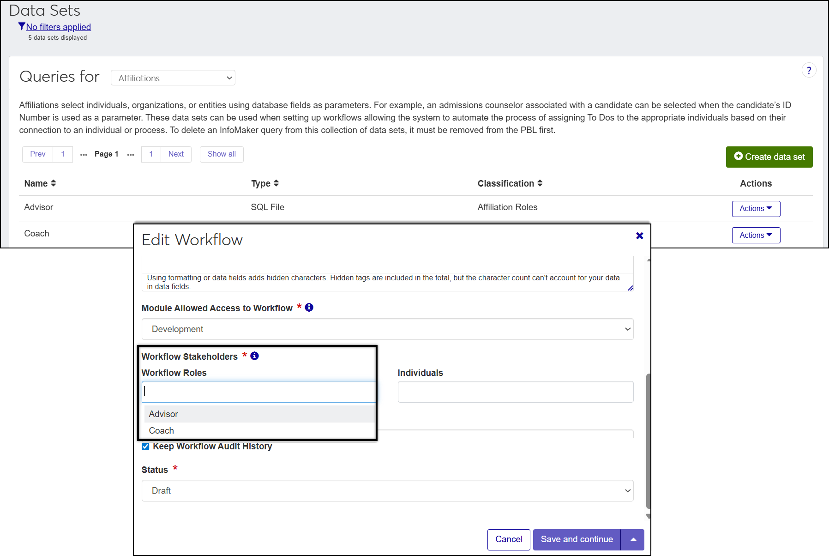Expand the Module Allowed Access dropdown

(x=387, y=329)
